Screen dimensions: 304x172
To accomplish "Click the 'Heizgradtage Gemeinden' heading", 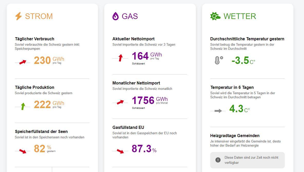I will [235, 136].
